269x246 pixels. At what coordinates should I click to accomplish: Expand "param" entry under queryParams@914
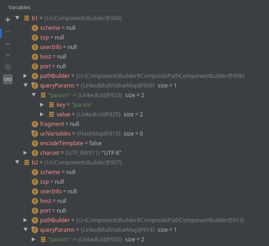pyautogui.click(x=34, y=239)
